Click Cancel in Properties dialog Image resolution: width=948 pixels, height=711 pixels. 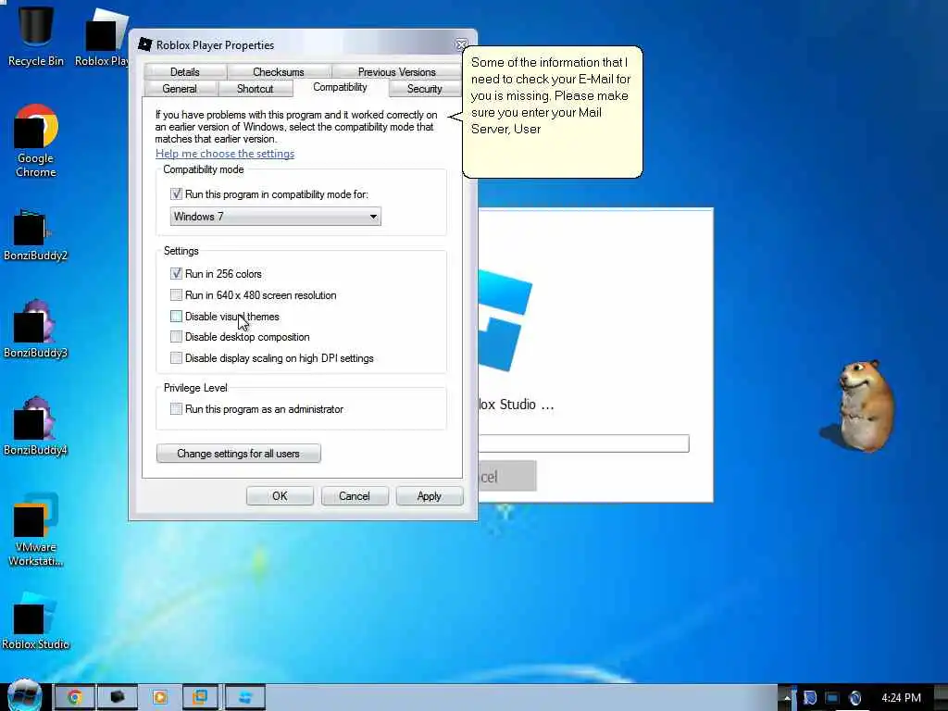click(355, 496)
